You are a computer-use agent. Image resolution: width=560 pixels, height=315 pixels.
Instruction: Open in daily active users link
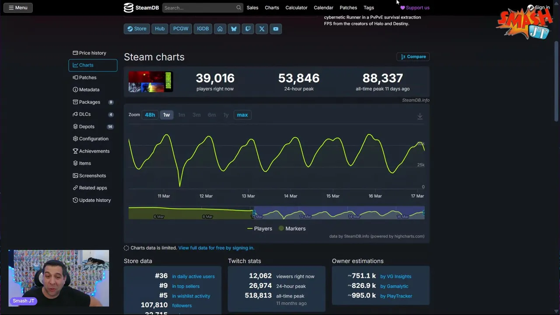coord(193,276)
